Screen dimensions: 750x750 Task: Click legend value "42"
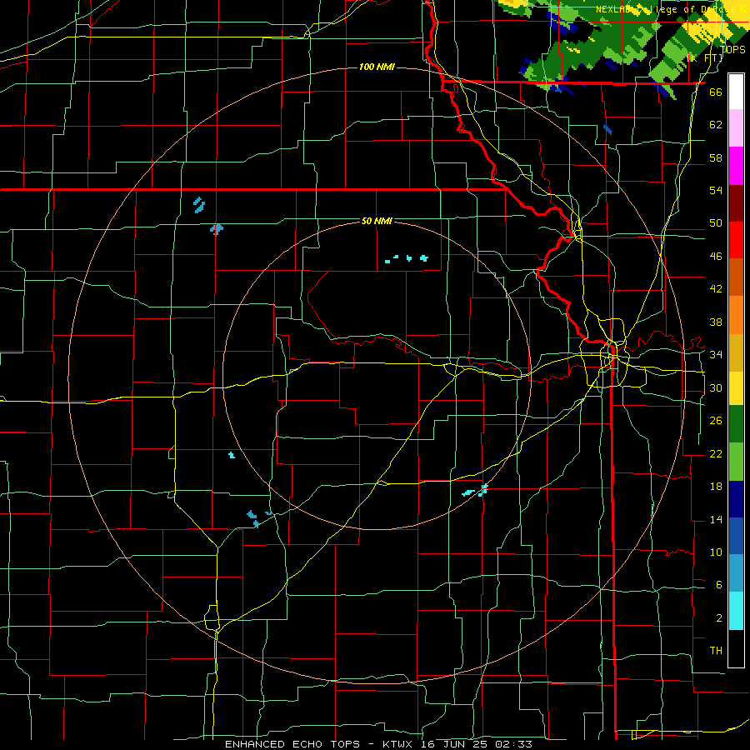716,289
